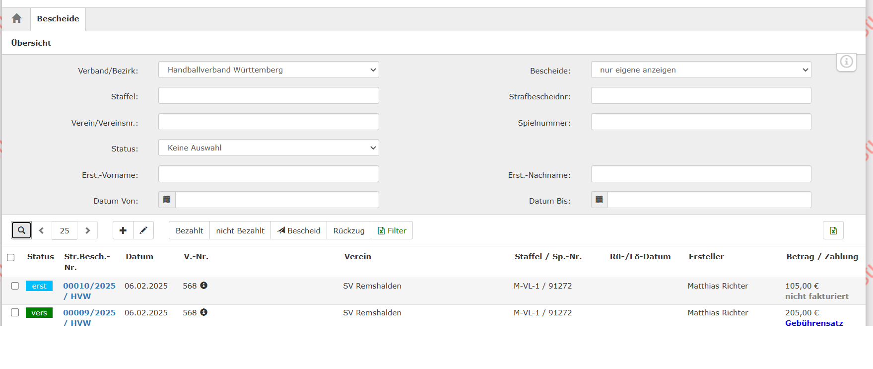Click the plus icon to add Bescheid
873x369 pixels.
(x=123, y=230)
